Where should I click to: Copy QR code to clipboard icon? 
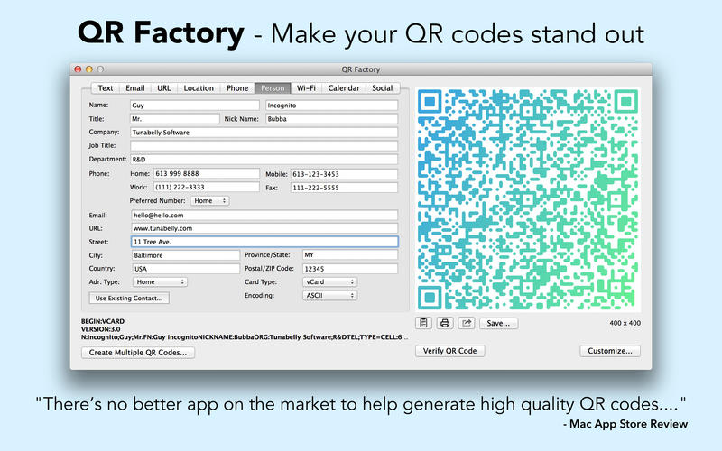click(x=423, y=323)
